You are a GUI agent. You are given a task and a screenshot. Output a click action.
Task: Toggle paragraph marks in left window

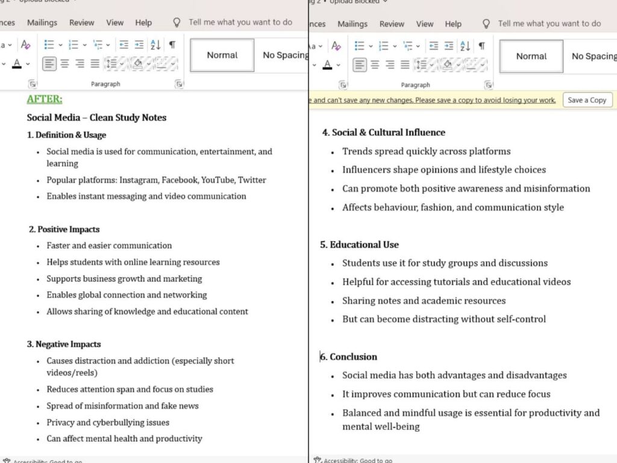pos(172,45)
